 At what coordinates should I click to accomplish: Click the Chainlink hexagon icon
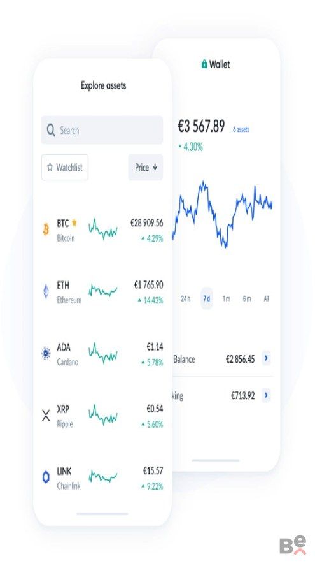pos(46,477)
